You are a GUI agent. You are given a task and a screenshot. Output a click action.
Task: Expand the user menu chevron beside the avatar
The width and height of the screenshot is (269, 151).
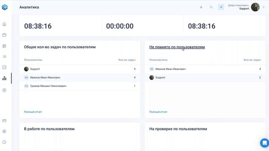(x=264, y=7)
